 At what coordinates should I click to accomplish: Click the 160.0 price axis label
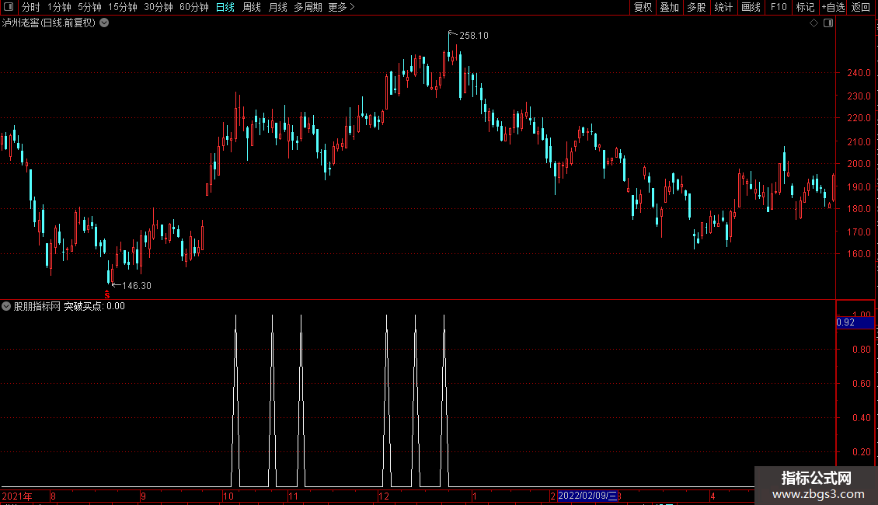[859, 253]
